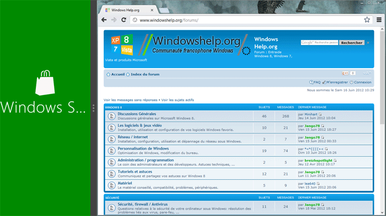Open Tutoriels et astuces forum
Image resolution: width=386 pixels, height=216 pixels.
tap(135, 171)
